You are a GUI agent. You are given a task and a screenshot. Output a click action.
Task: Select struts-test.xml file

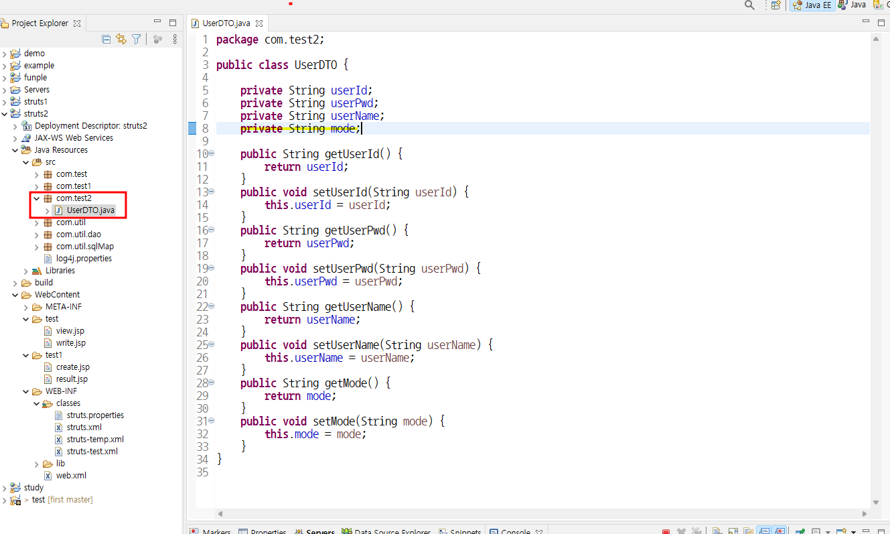[x=92, y=452]
